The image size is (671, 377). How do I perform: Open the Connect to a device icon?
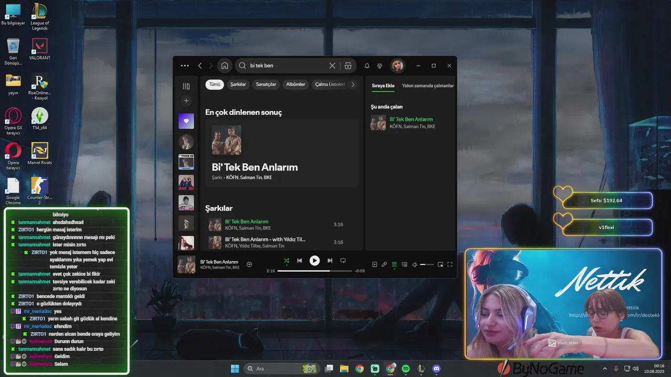(404, 264)
